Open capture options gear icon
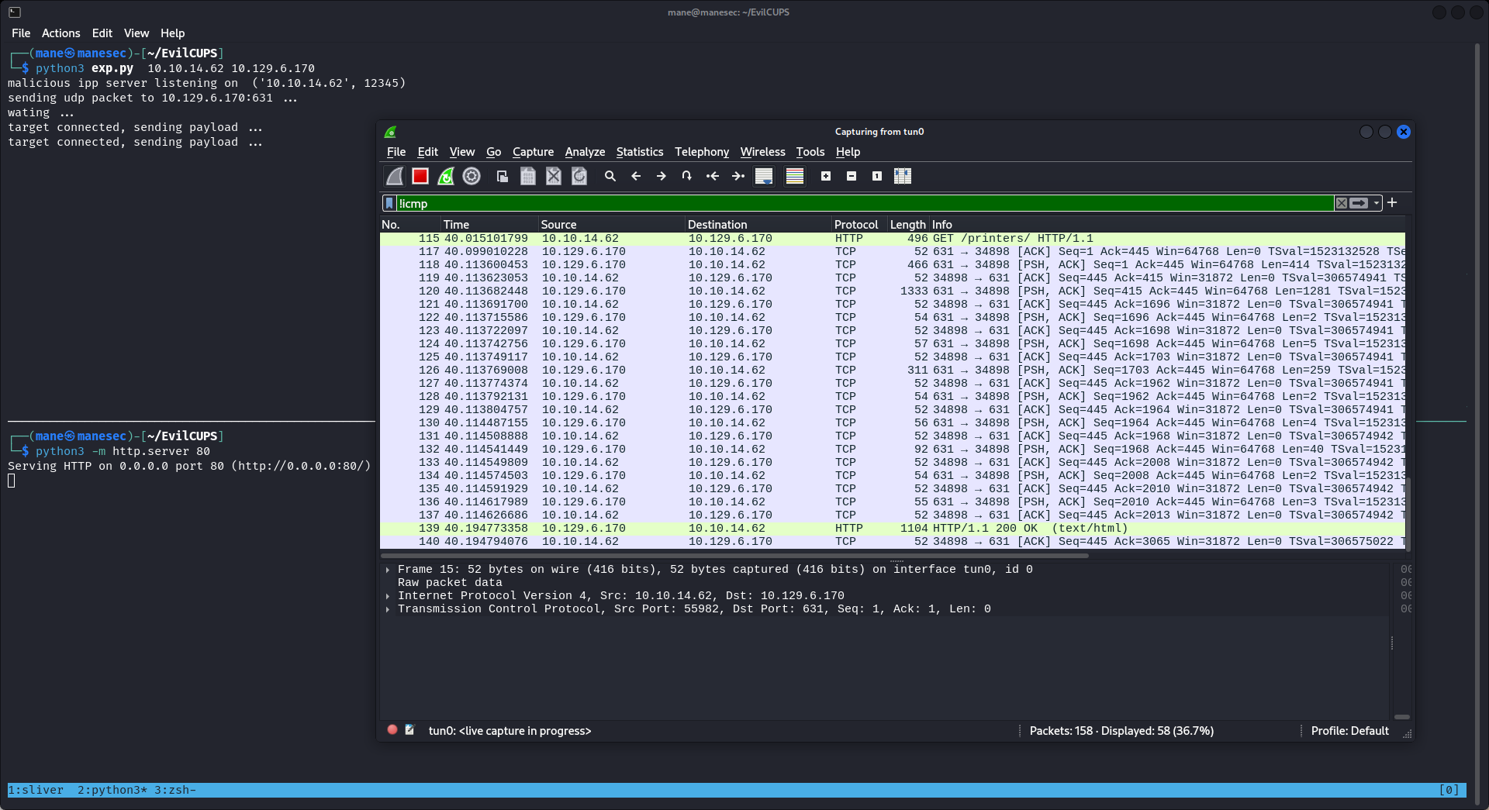The height and width of the screenshot is (810, 1489). [x=472, y=177]
